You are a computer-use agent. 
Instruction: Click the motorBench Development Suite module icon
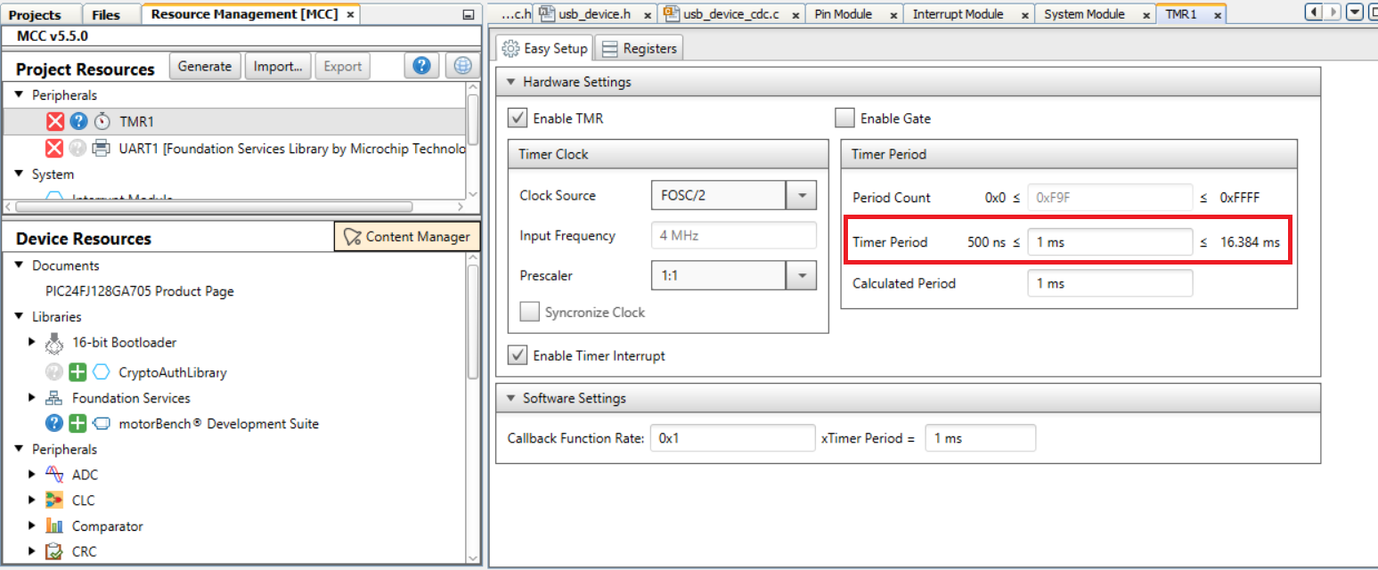[102, 424]
